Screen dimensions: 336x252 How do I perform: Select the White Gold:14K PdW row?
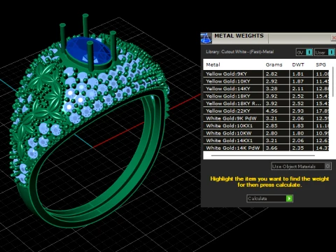pos(266,148)
